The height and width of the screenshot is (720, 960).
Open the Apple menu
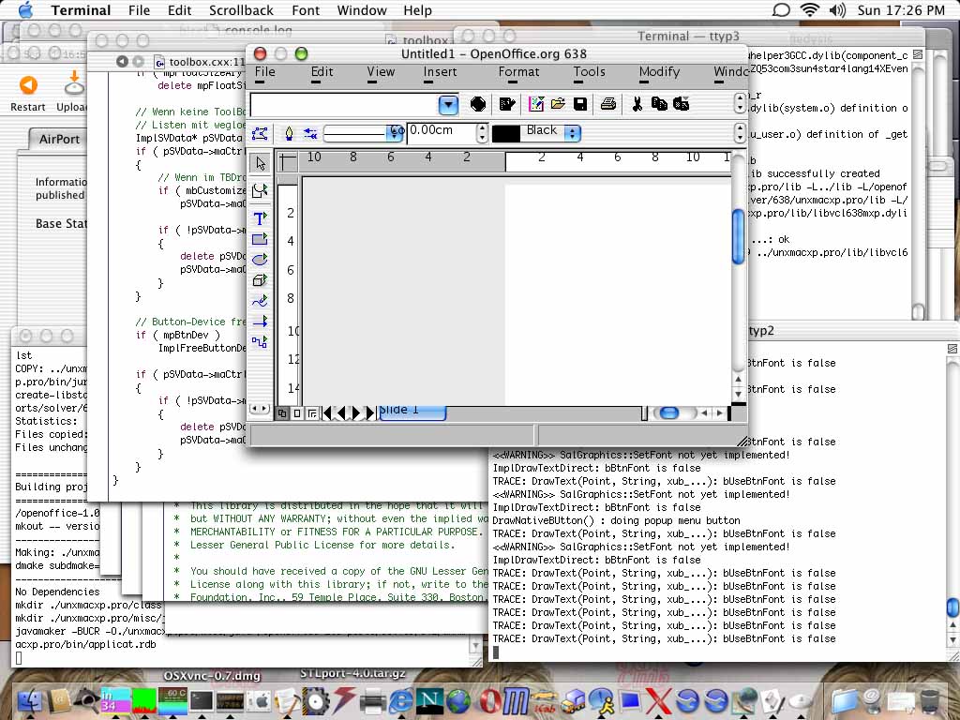tap(25, 10)
